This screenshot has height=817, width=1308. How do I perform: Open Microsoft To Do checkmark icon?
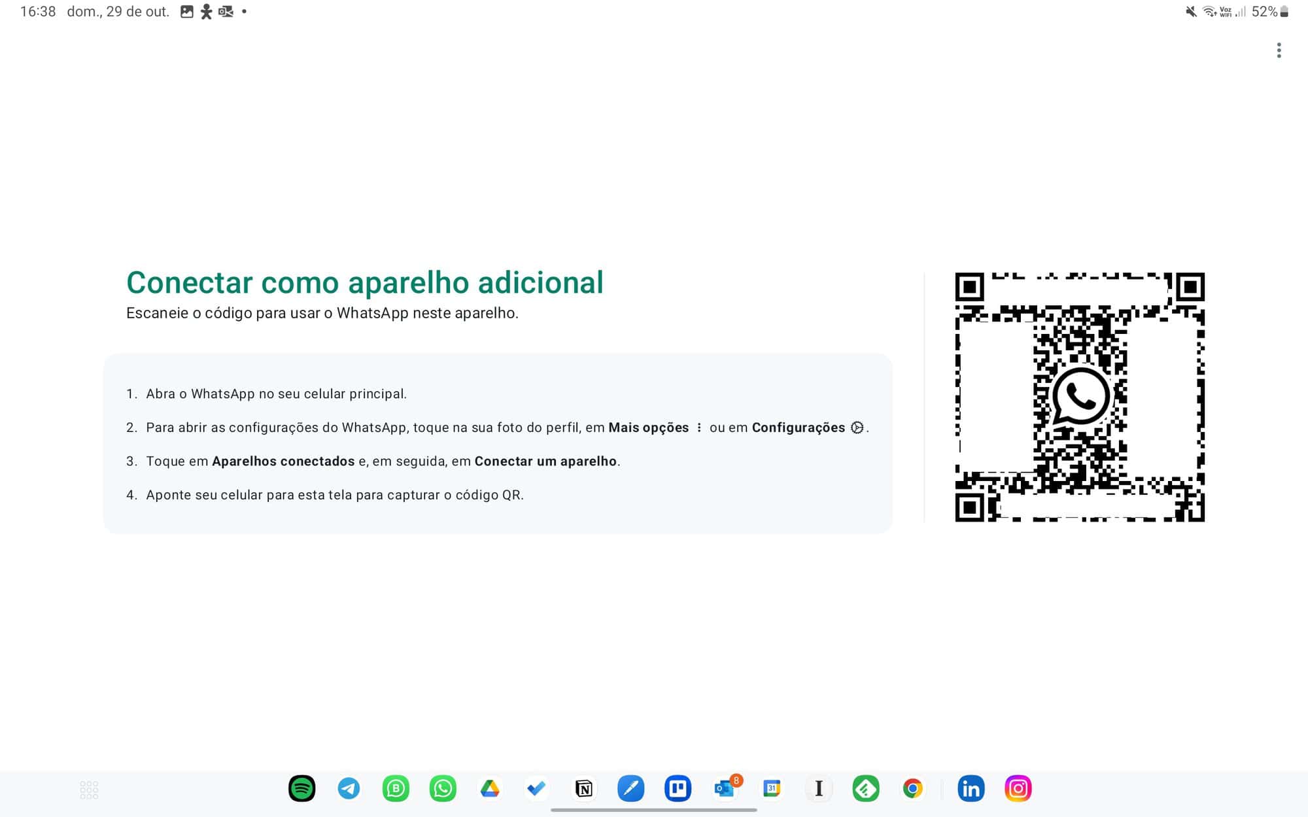tap(536, 789)
